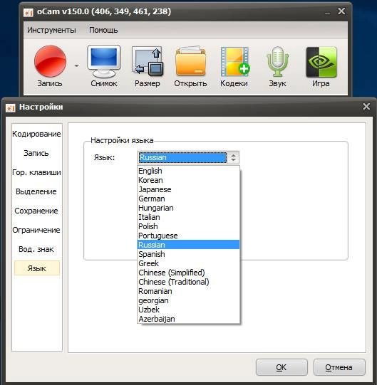The width and height of the screenshot is (377, 385).
Task: Choose Spanish from the language list
Action: click(x=188, y=254)
